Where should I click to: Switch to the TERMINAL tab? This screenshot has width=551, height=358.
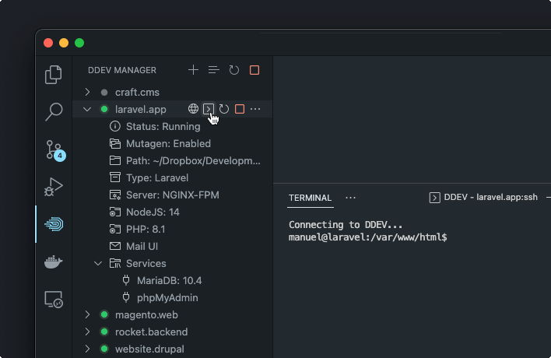310,198
